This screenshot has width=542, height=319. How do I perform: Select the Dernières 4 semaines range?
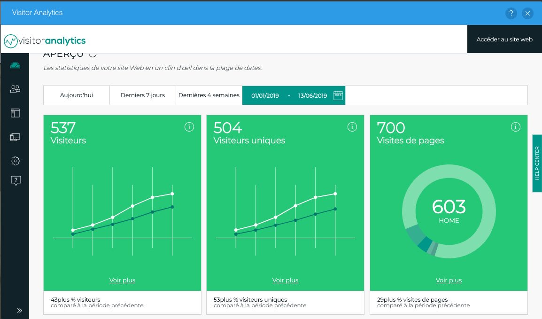(x=209, y=95)
